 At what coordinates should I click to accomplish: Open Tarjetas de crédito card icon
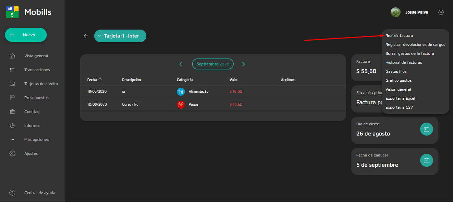click(12, 84)
